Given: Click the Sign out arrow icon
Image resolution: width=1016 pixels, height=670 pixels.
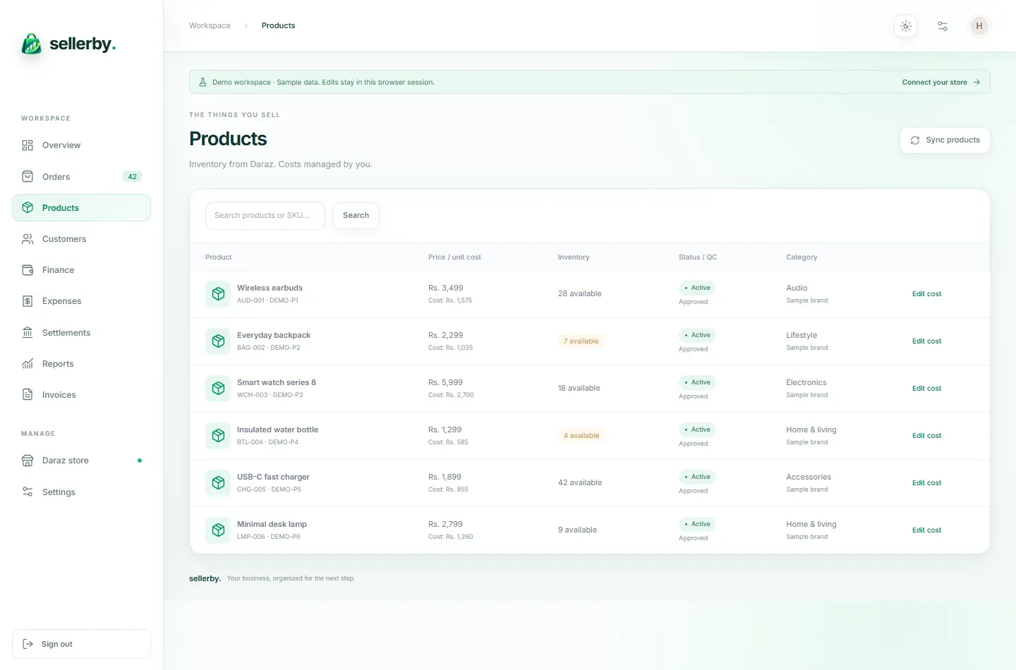Looking at the screenshot, I should [28, 644].
